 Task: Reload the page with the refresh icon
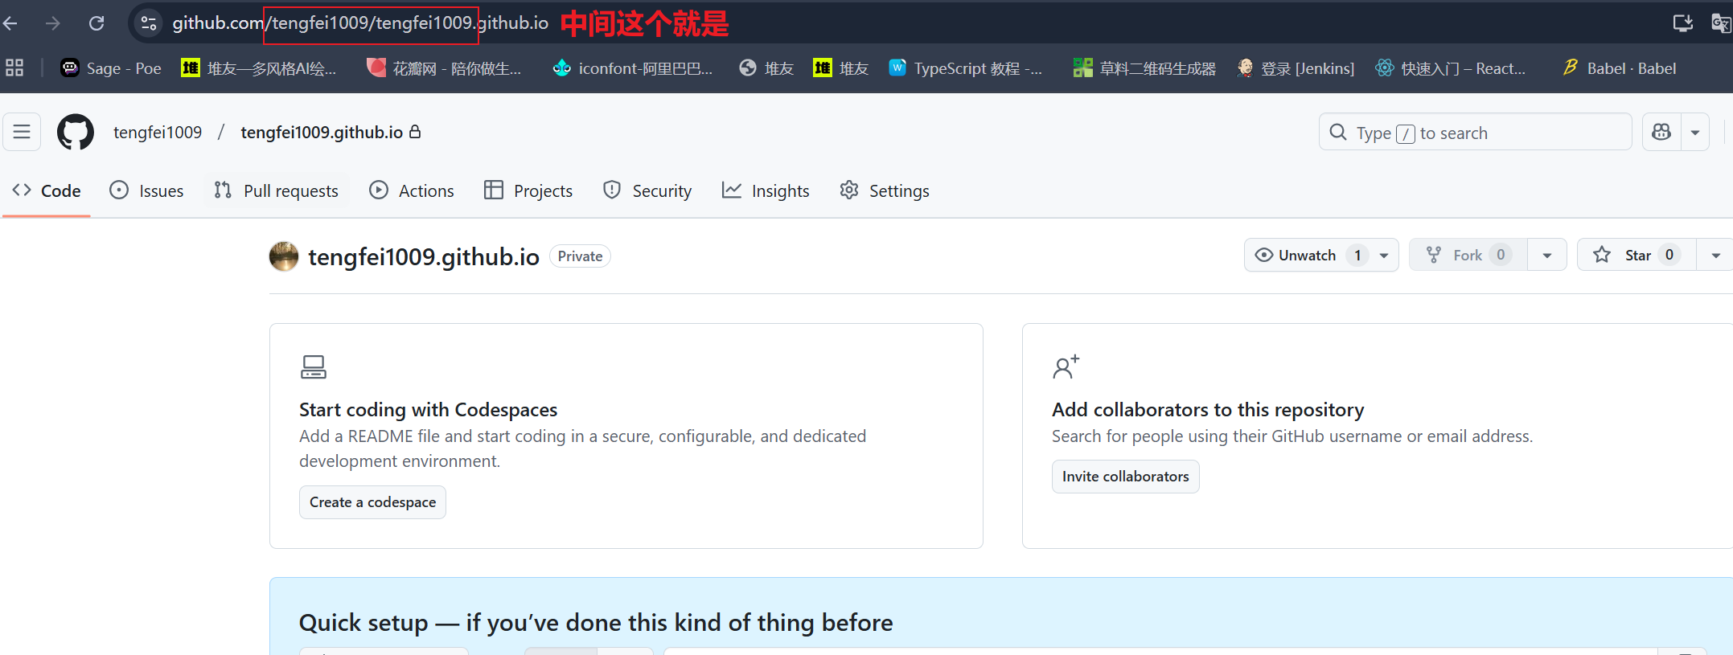97,23
